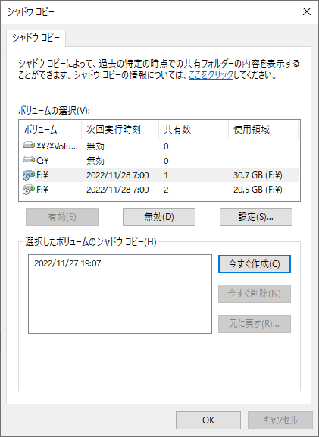
Task: Open the シャドウ コピー tab
Action: point(36,39)
